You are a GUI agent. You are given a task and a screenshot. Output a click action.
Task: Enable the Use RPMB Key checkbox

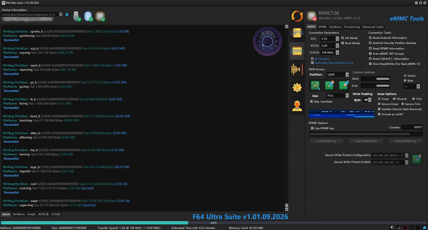(x=312, y=128)
